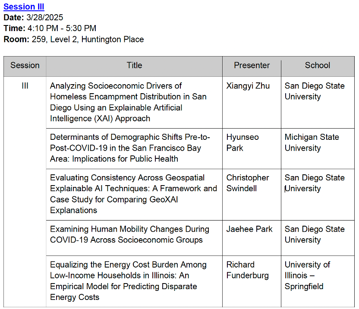Viewport: 359px width, 309px height.
Task: Click the Room 259 Huntington Place line
Action: pos(74,39)
